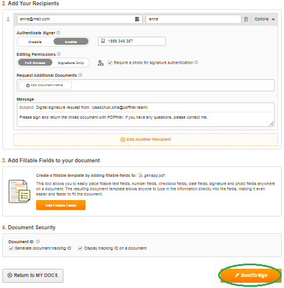Click Add Another Recipient
The width and height of the screenshot is (284, 288).
point(145,140)
